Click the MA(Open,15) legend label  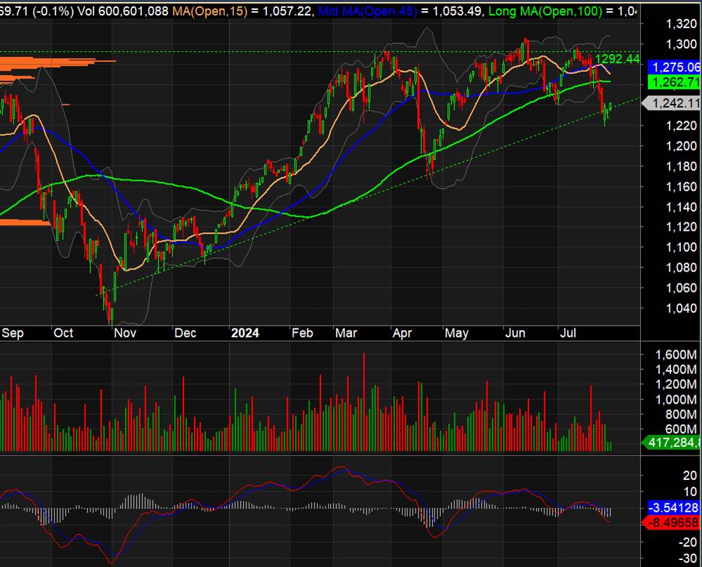click(209, 11)
